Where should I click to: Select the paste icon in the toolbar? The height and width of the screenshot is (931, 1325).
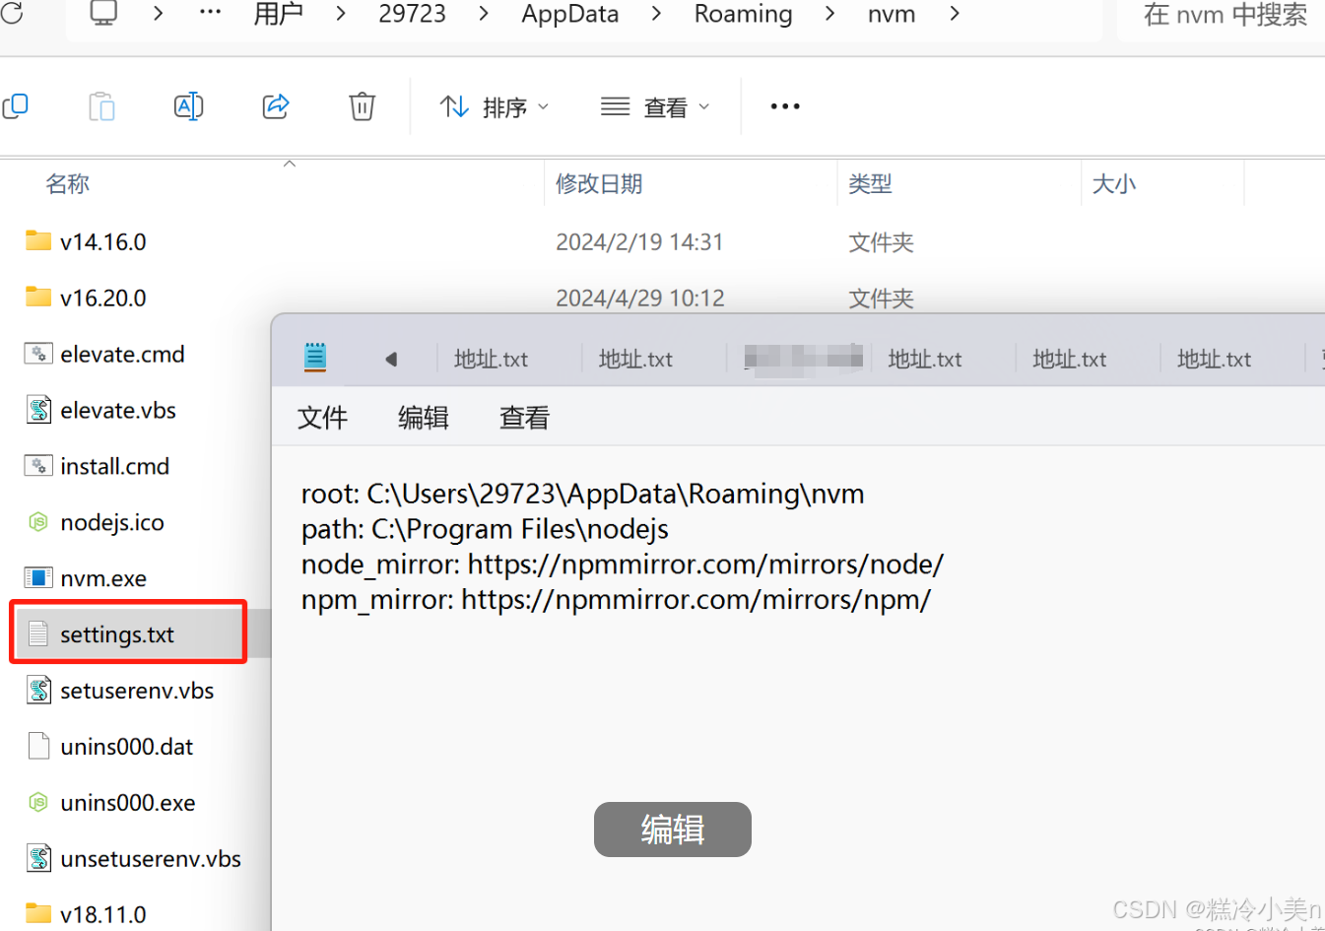coord(100,106)
